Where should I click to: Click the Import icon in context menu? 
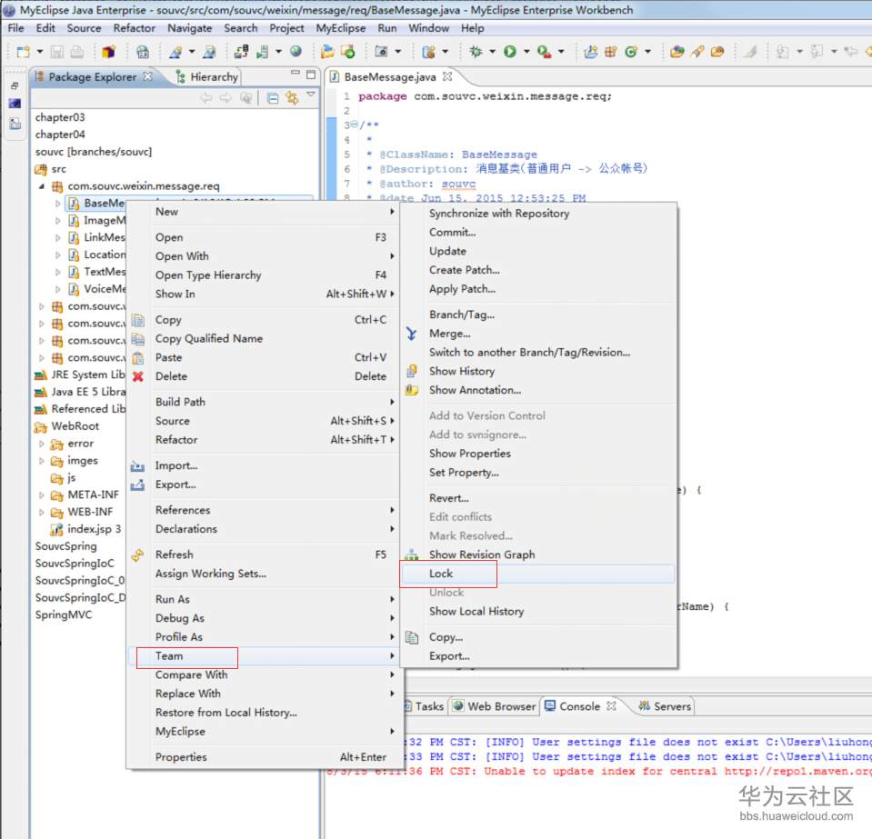point(137,466)
